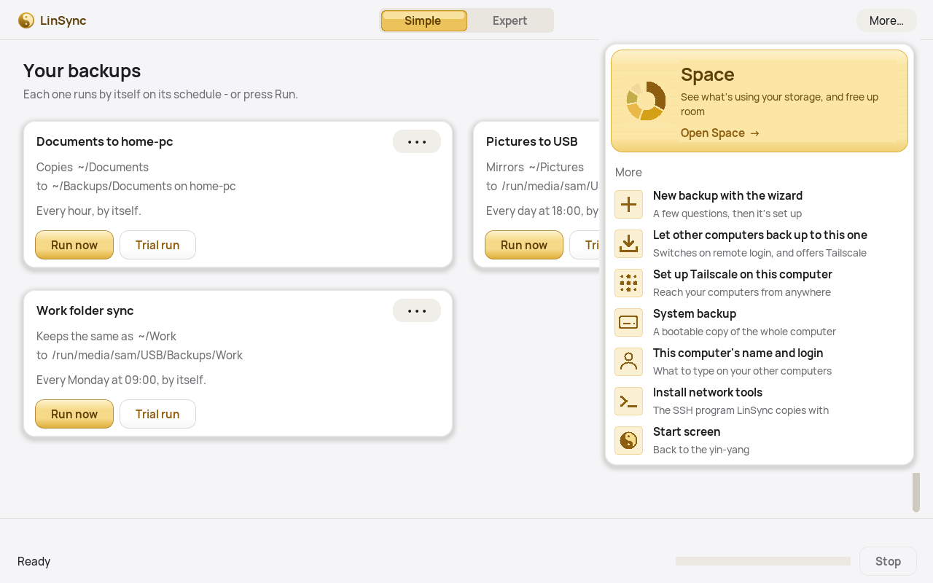Click the terminal prompt icon for network tools
933x583 pixels.
click(x=628, y=401)
